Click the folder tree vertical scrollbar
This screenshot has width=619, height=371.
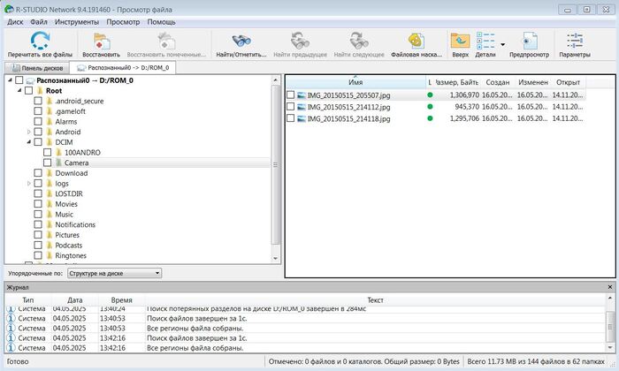coord(276,164)
